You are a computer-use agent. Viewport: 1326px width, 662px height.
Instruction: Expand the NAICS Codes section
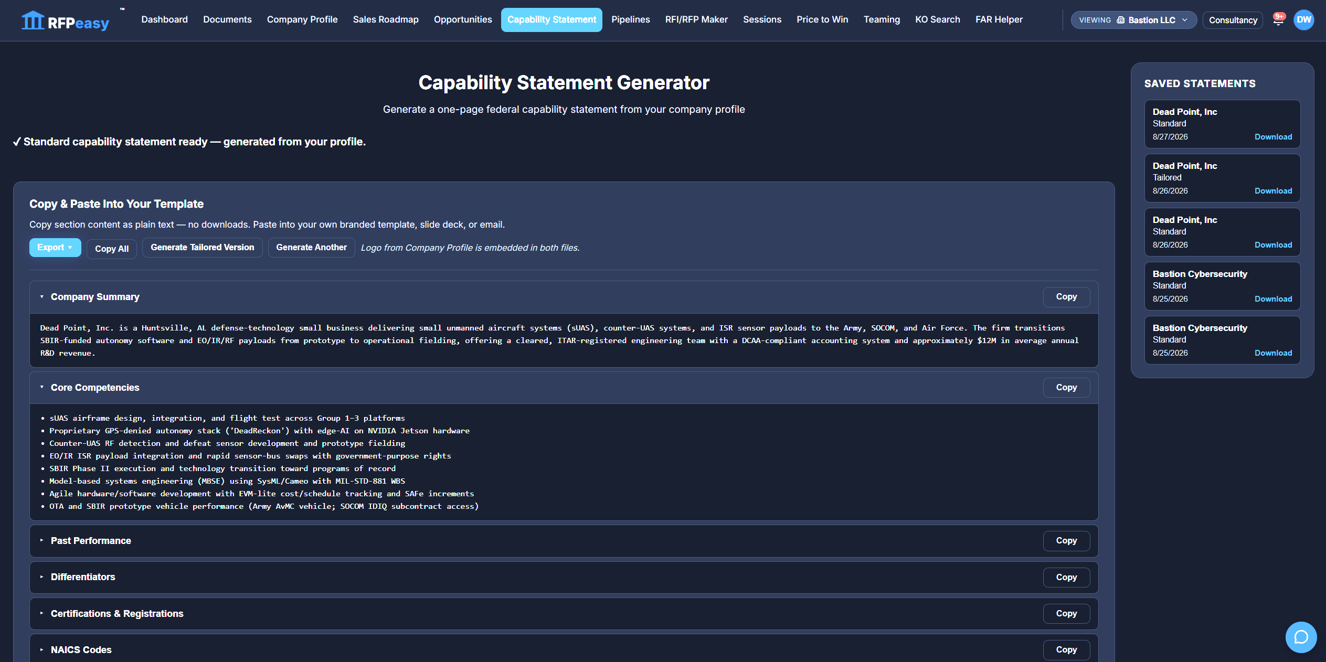(42, 650)
